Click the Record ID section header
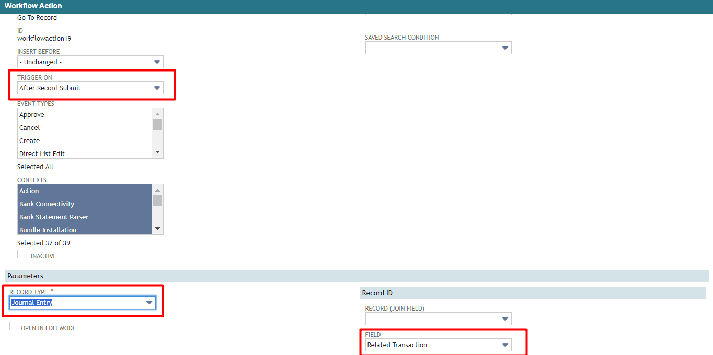 pyautogui.click(x=533, y=293)
